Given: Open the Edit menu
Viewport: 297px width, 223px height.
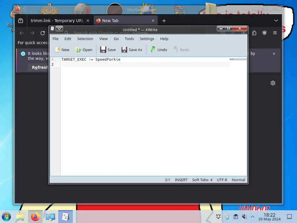Looking at the screenshot, I should click(x=68, y=39).
